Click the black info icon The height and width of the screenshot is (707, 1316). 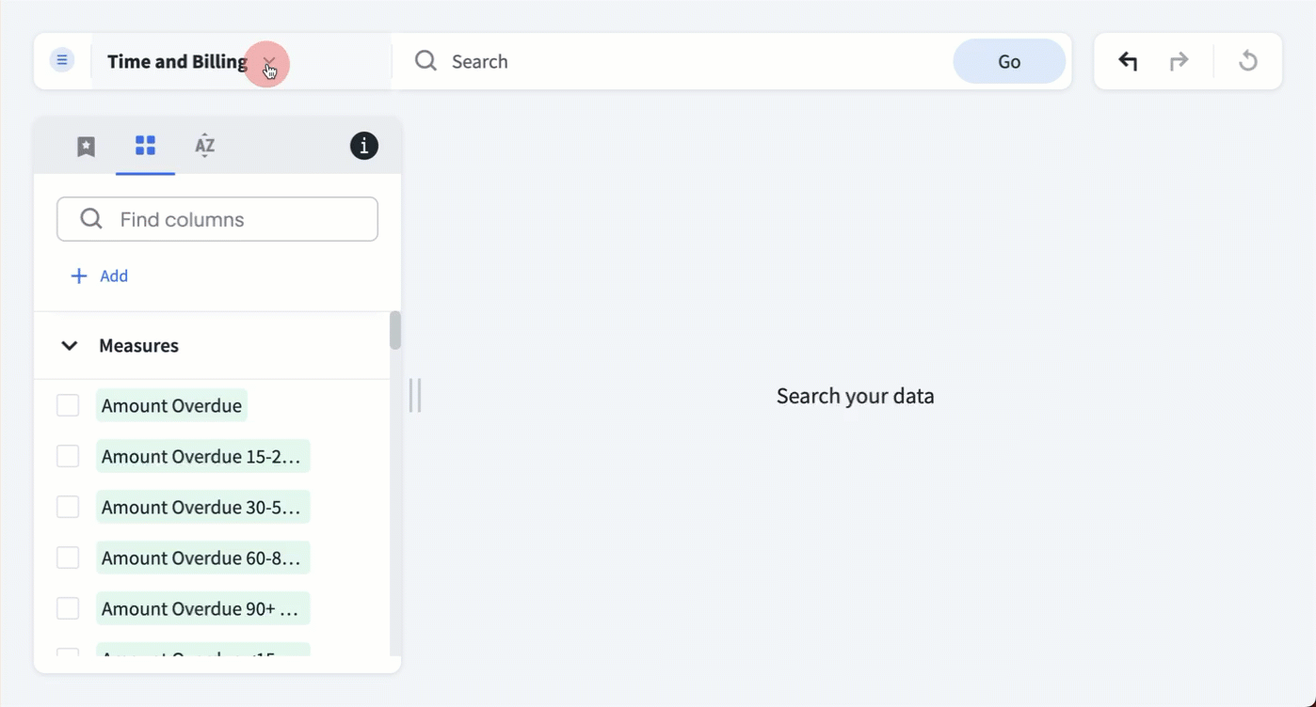click(x=364, y=146)
